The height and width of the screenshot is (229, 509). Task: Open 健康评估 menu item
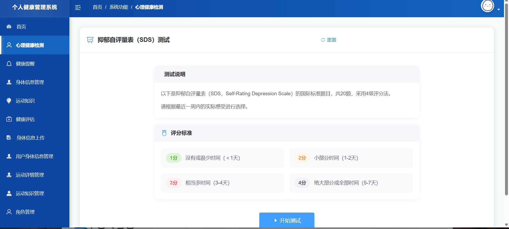tap(35, 119)
